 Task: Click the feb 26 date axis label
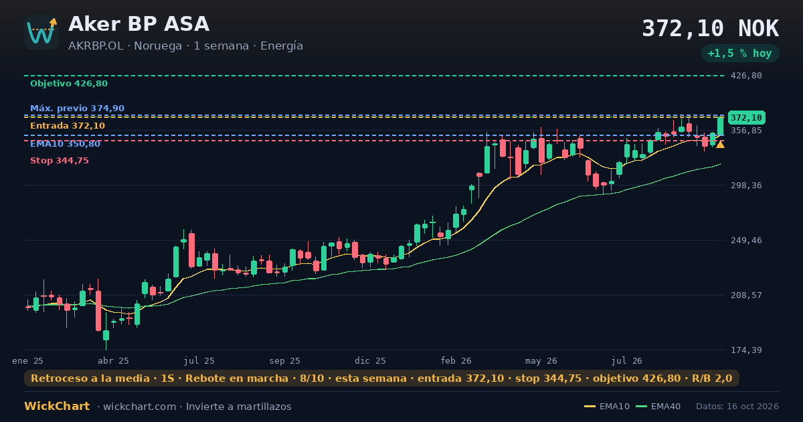tap(456, 360)
